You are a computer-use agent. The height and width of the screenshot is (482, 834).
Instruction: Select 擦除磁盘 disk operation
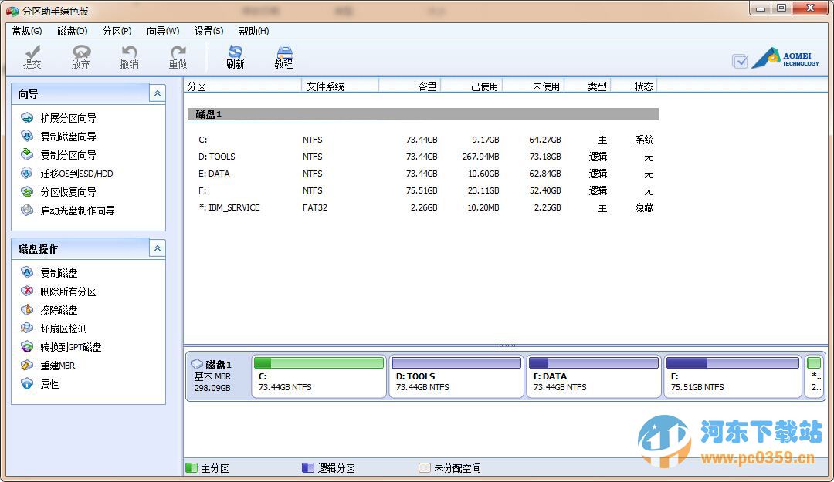click(x=59, y=310)
